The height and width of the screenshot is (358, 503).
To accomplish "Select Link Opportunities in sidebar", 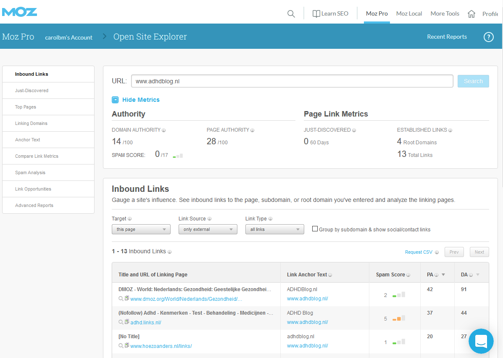I will 48,189.
